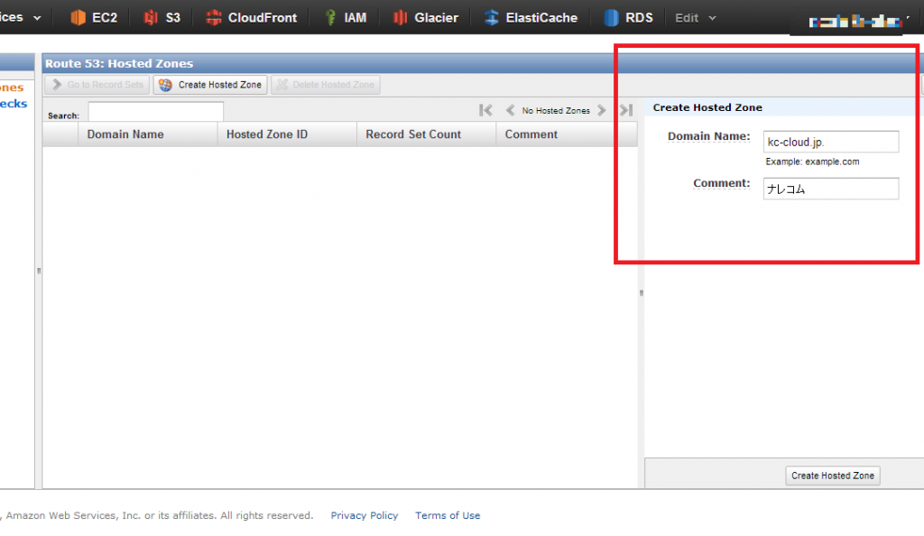Click the ElastiCache label in the nav bar

pos(541,18)
